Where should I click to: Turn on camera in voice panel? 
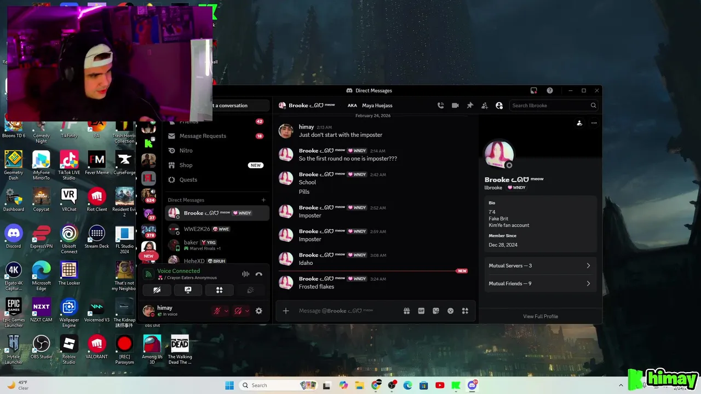157,290
